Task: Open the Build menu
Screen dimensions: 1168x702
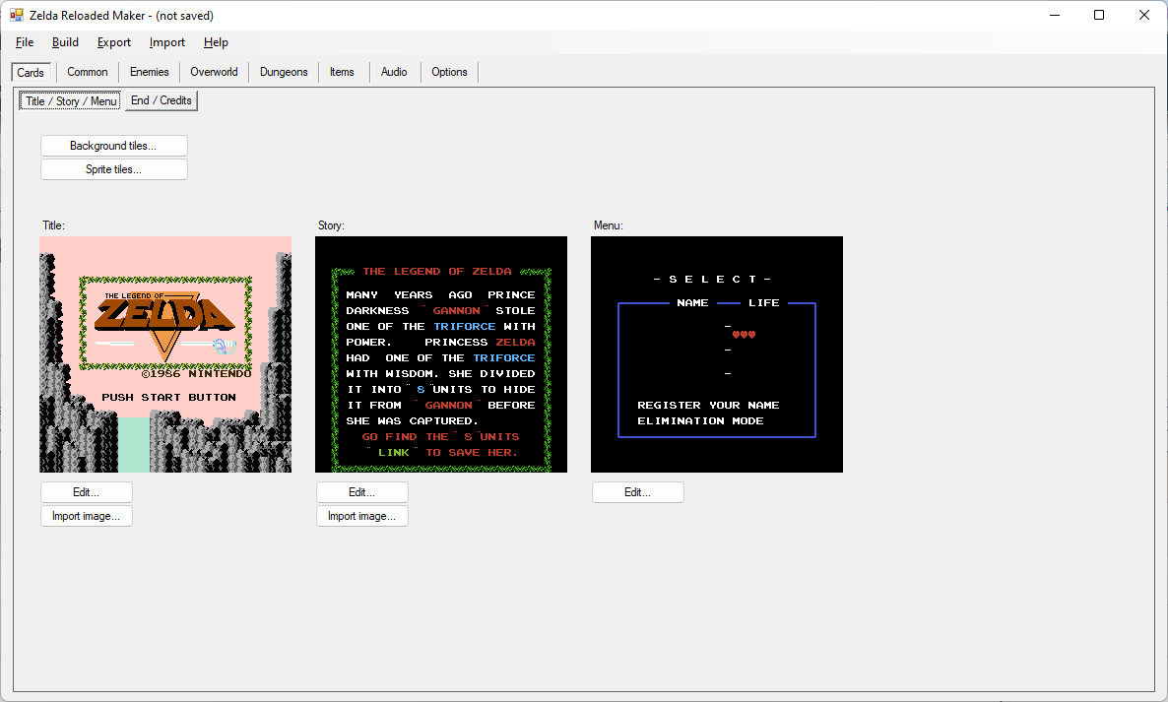Action: pos(65,42)
